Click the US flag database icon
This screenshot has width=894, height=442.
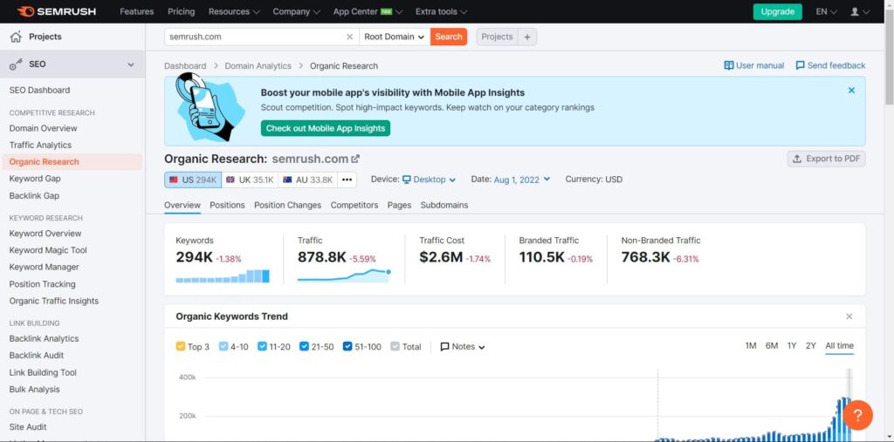[173, 180]
